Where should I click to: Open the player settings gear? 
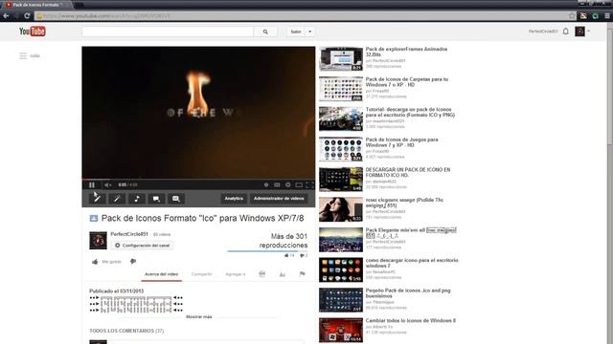[288, 184]
